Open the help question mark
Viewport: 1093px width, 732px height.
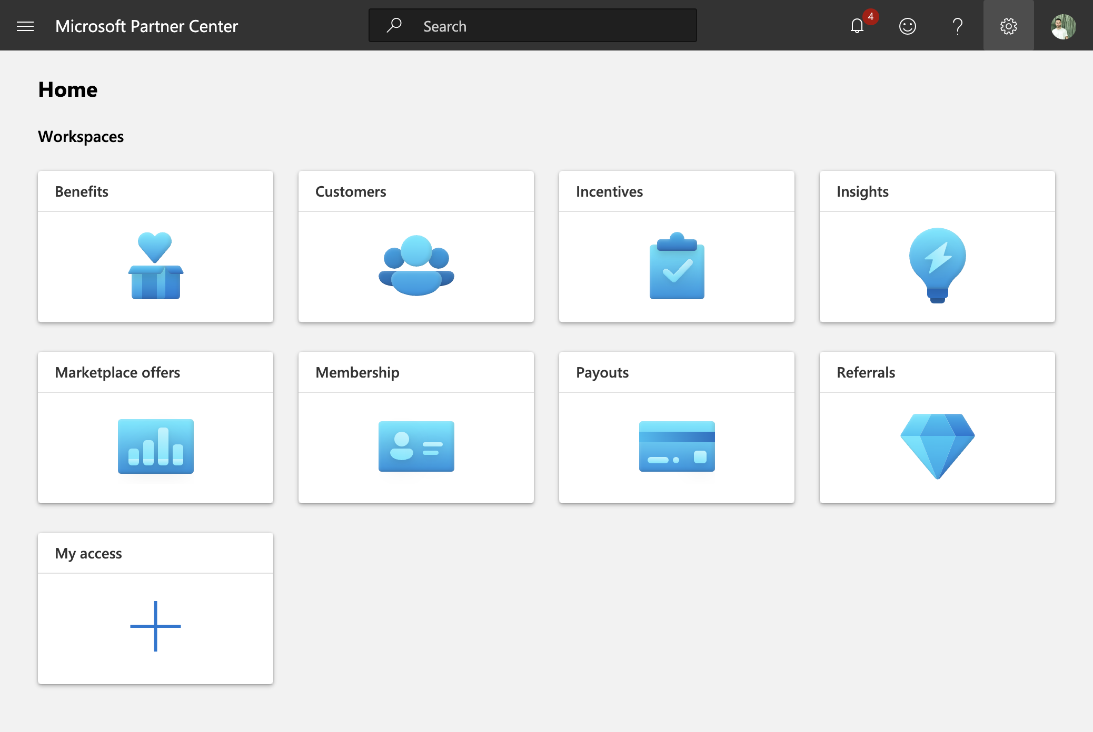(x=958, y=26)
